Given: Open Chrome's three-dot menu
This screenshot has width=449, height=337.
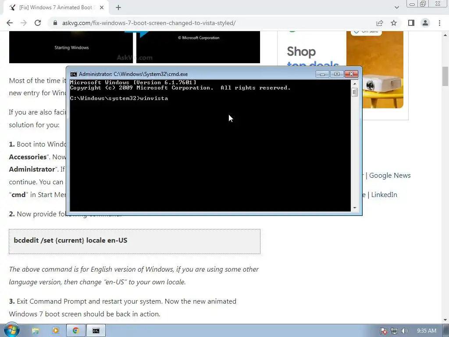Looking at the screenshot, I should point(439,23).
